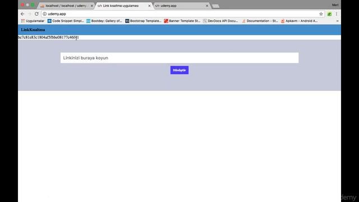Focus the Linkinizi buraya koyun input
Viewport: 359px width, 202px height.
click(x=179, y=58)
